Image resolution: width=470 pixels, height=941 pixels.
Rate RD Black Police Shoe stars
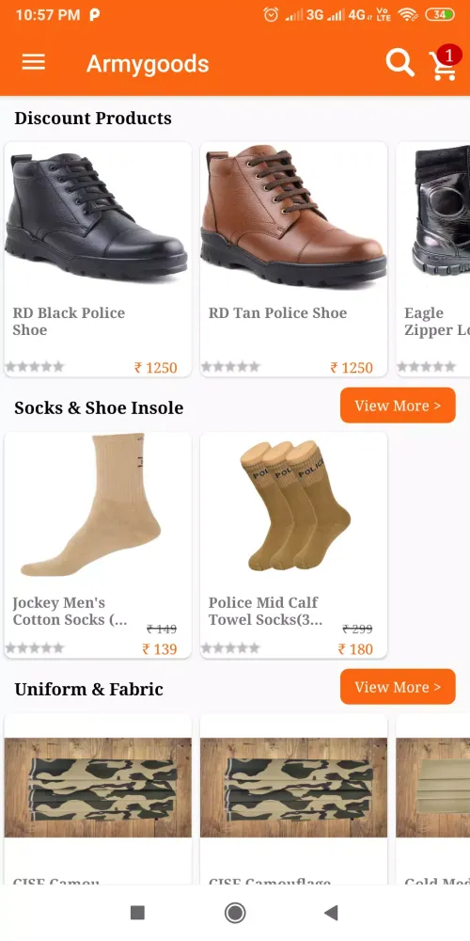coord(35,367)
